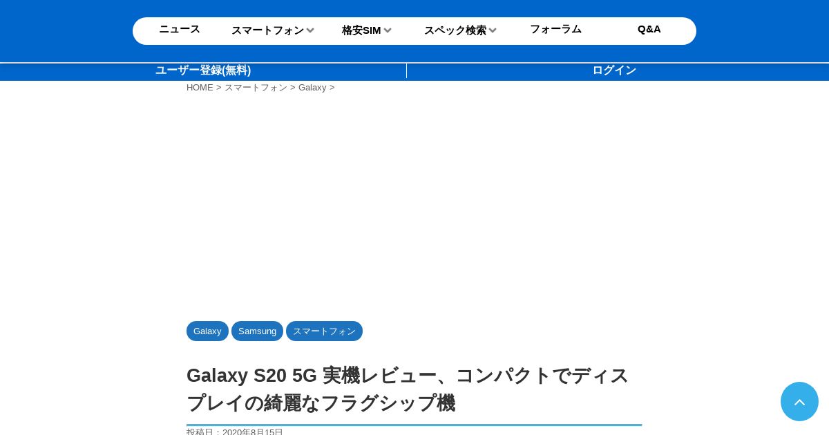Image resolution: width=829 pixels, height=435 pixels.
Task: Go to HOME in the breadcrumb
Action: pyautogui.click(x=200, y=88)
